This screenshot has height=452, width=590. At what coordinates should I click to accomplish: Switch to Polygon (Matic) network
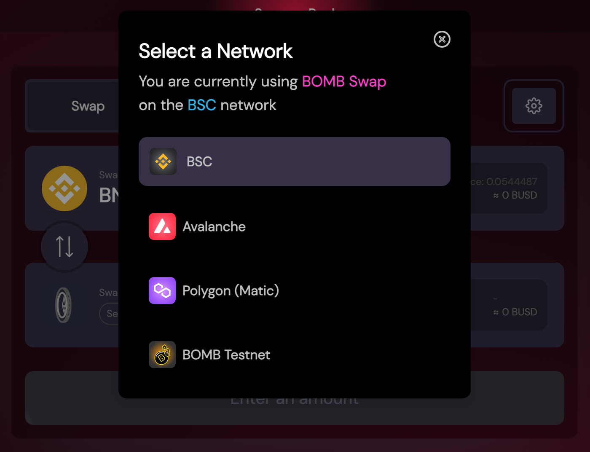tap(231, 291)
